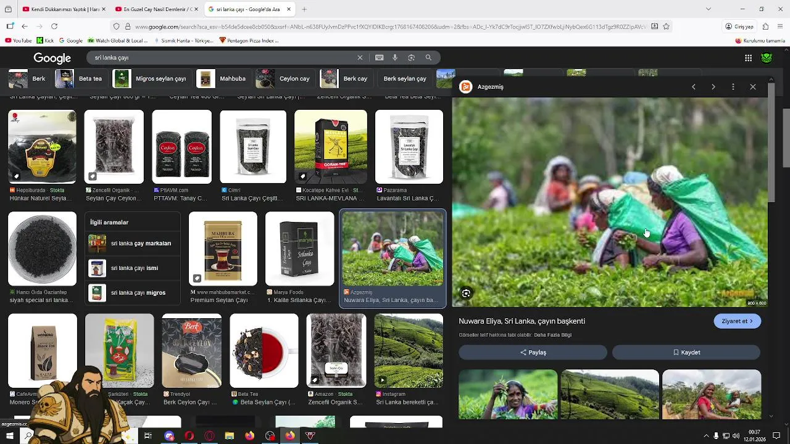790x444 pixels.
Task: Open the on-screen keyboard input tool
Action: 379,57
